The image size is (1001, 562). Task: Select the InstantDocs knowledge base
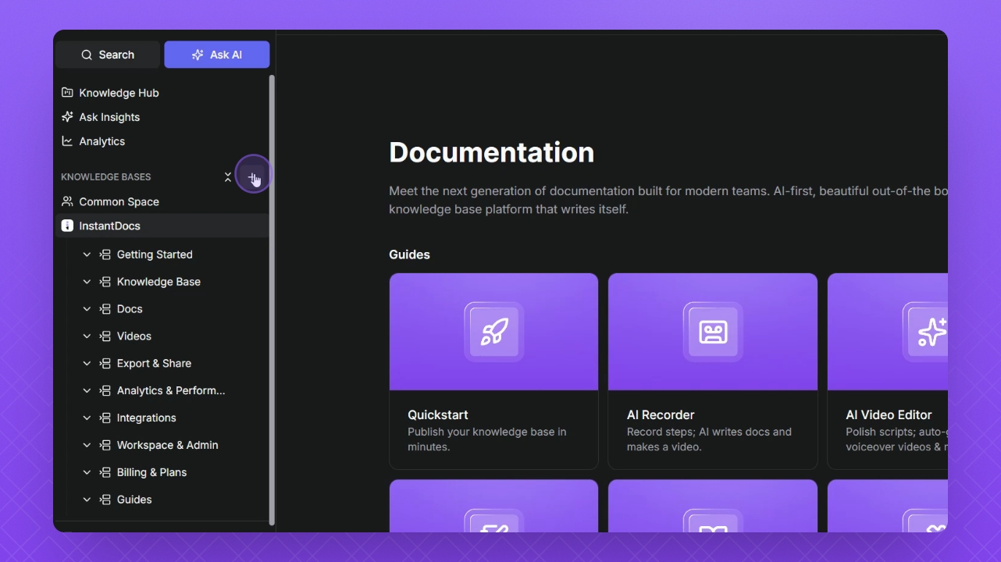click(162, 226)
